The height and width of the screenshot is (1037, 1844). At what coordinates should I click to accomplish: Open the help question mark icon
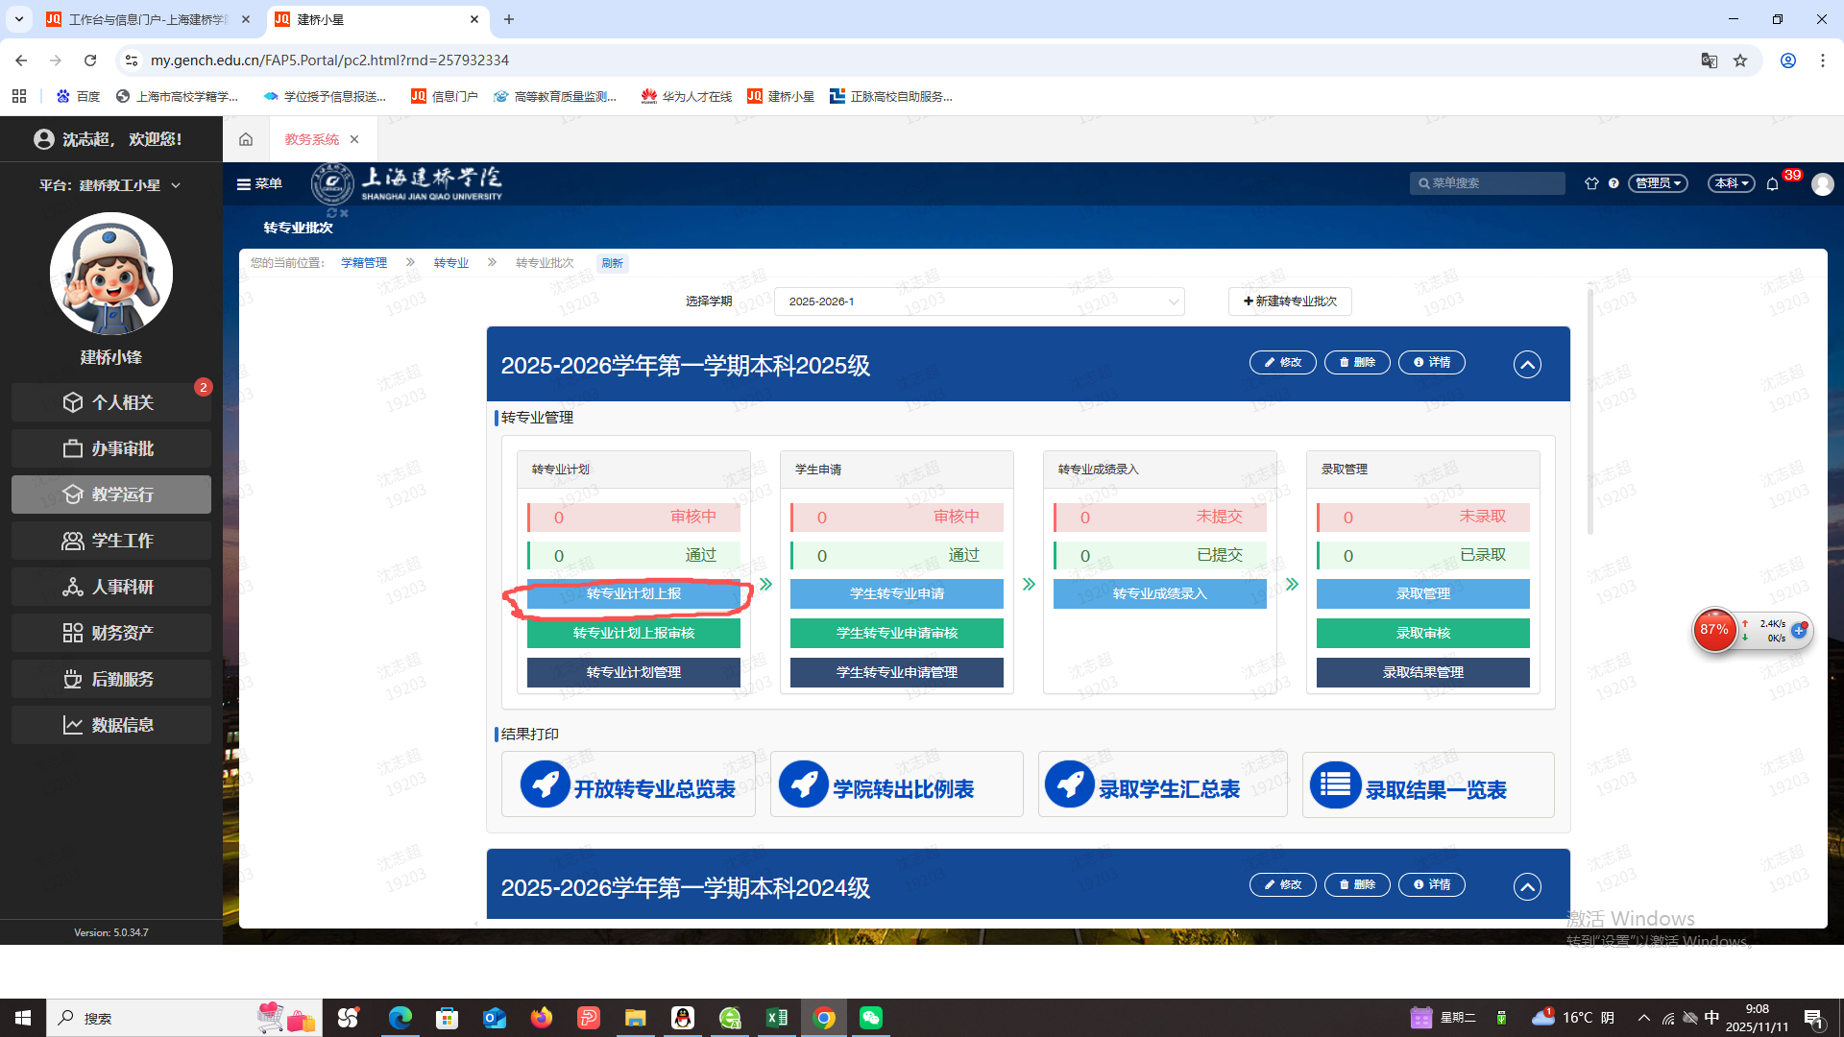[1613, 183]
